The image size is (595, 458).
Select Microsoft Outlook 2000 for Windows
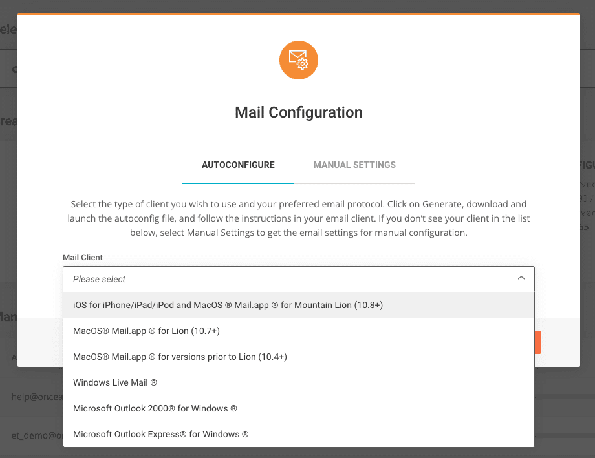(x=155, y=408)
